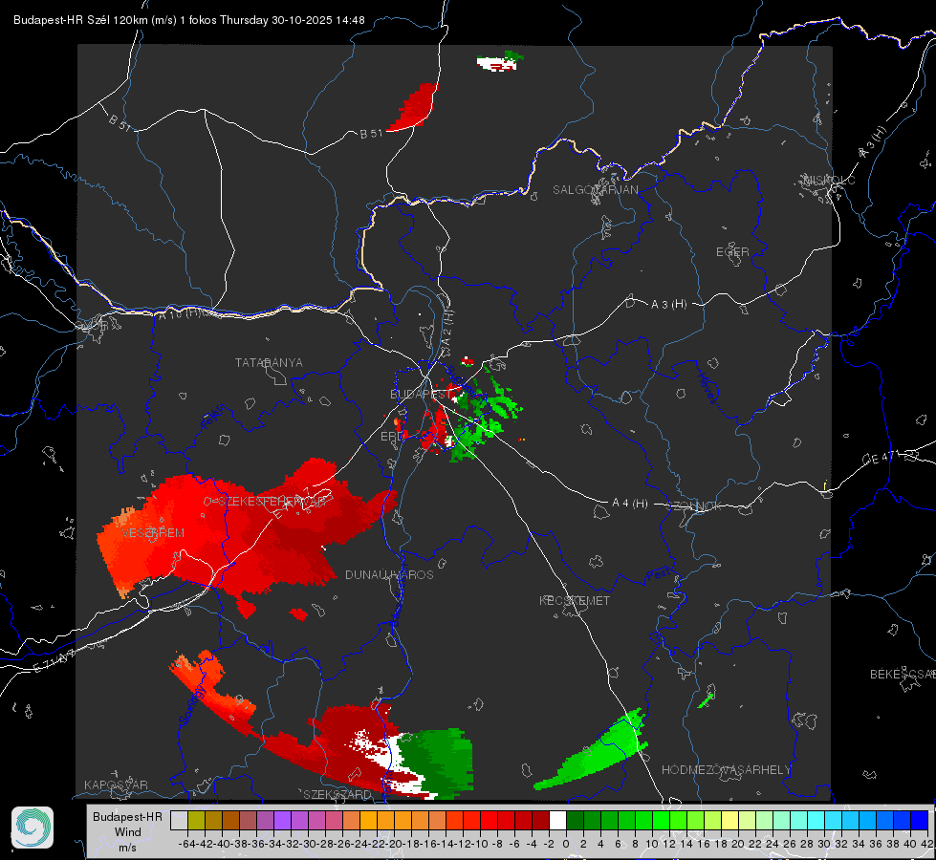This screenshot has width=936, height=860.
Task: Click the HÓDMEZŐVÁSÁRHELY city label
Action: (x=726, y=770)
